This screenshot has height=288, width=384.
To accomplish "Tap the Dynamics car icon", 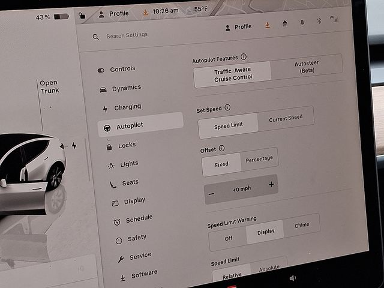I will (103, 90).
